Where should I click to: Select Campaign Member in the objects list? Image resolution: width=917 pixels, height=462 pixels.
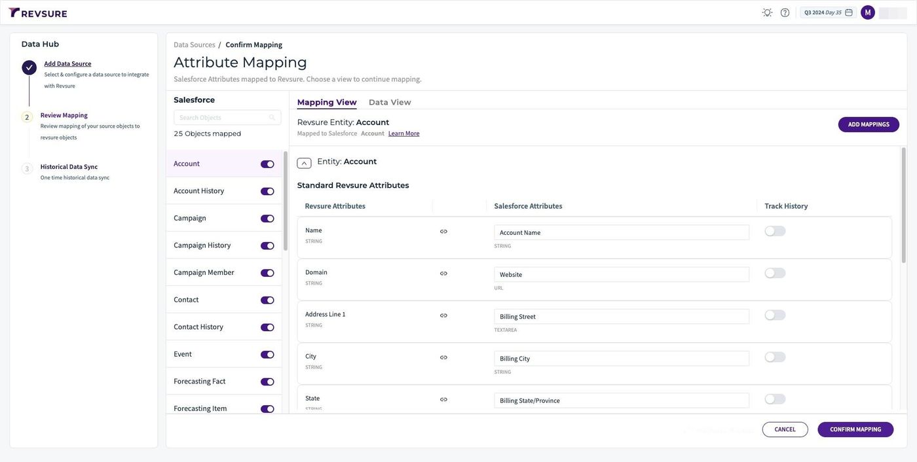pyautogui.click(x=224, y=272)
